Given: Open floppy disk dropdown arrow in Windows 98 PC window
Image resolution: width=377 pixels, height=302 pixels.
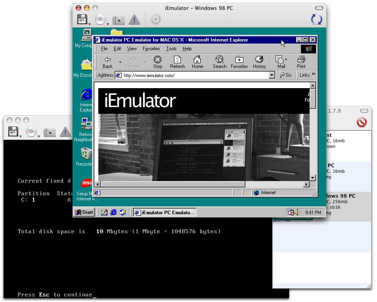Looking at the screenshot, I should tap(90, 24).
